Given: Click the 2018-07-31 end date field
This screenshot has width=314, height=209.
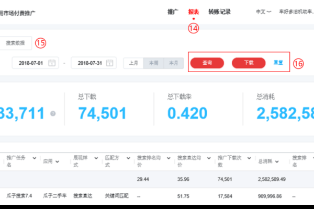Looking at the screenshot, I should pos(94,63).
